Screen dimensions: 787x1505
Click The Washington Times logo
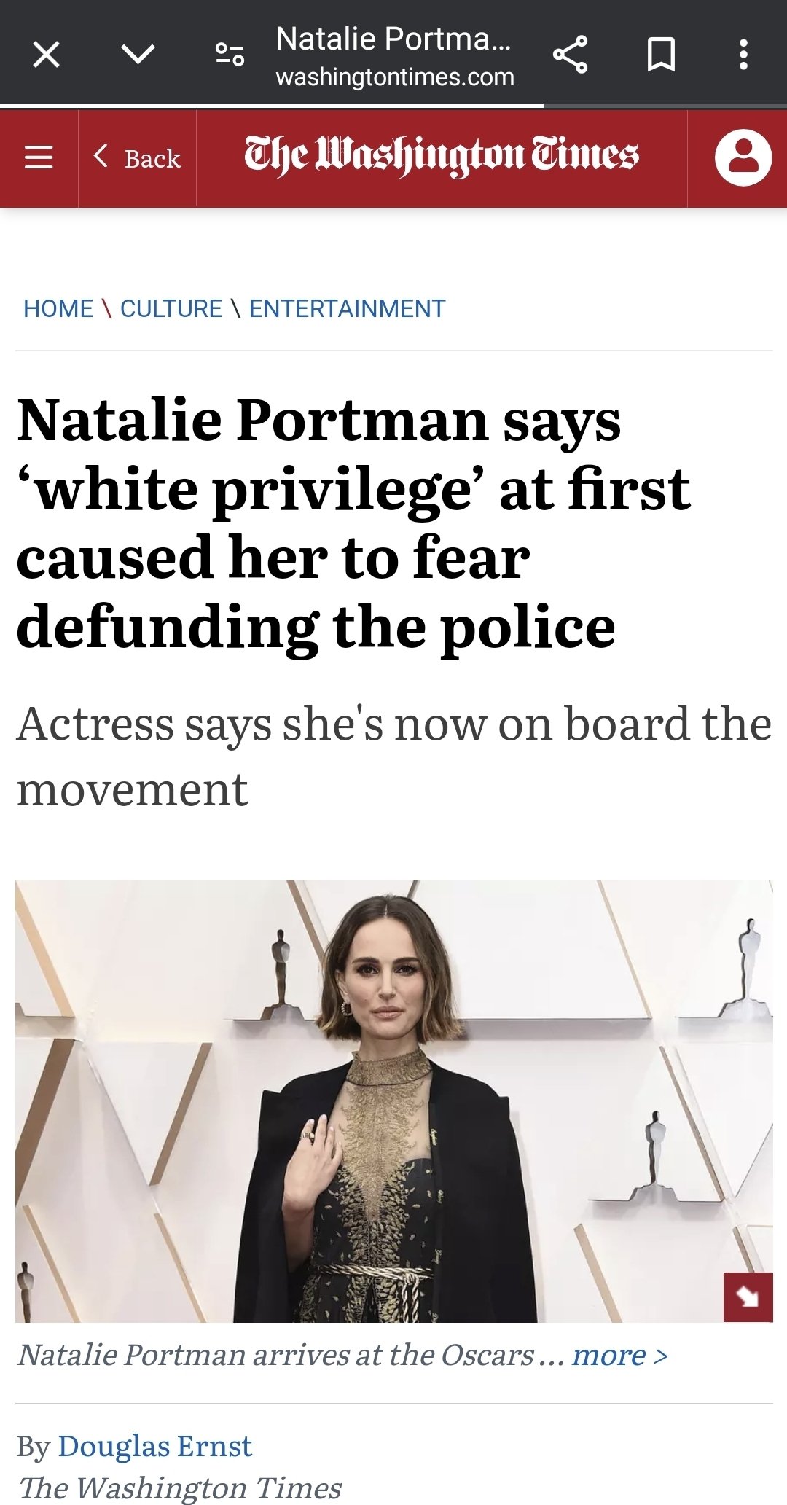coord(442,156)
